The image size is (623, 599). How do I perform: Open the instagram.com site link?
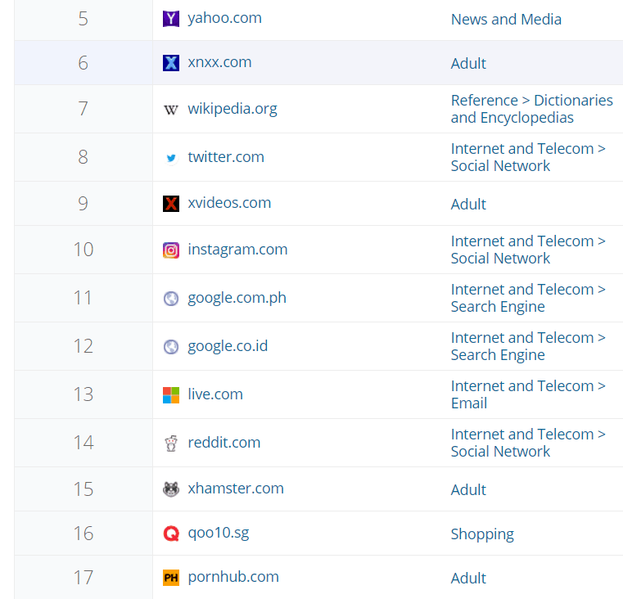237,250
